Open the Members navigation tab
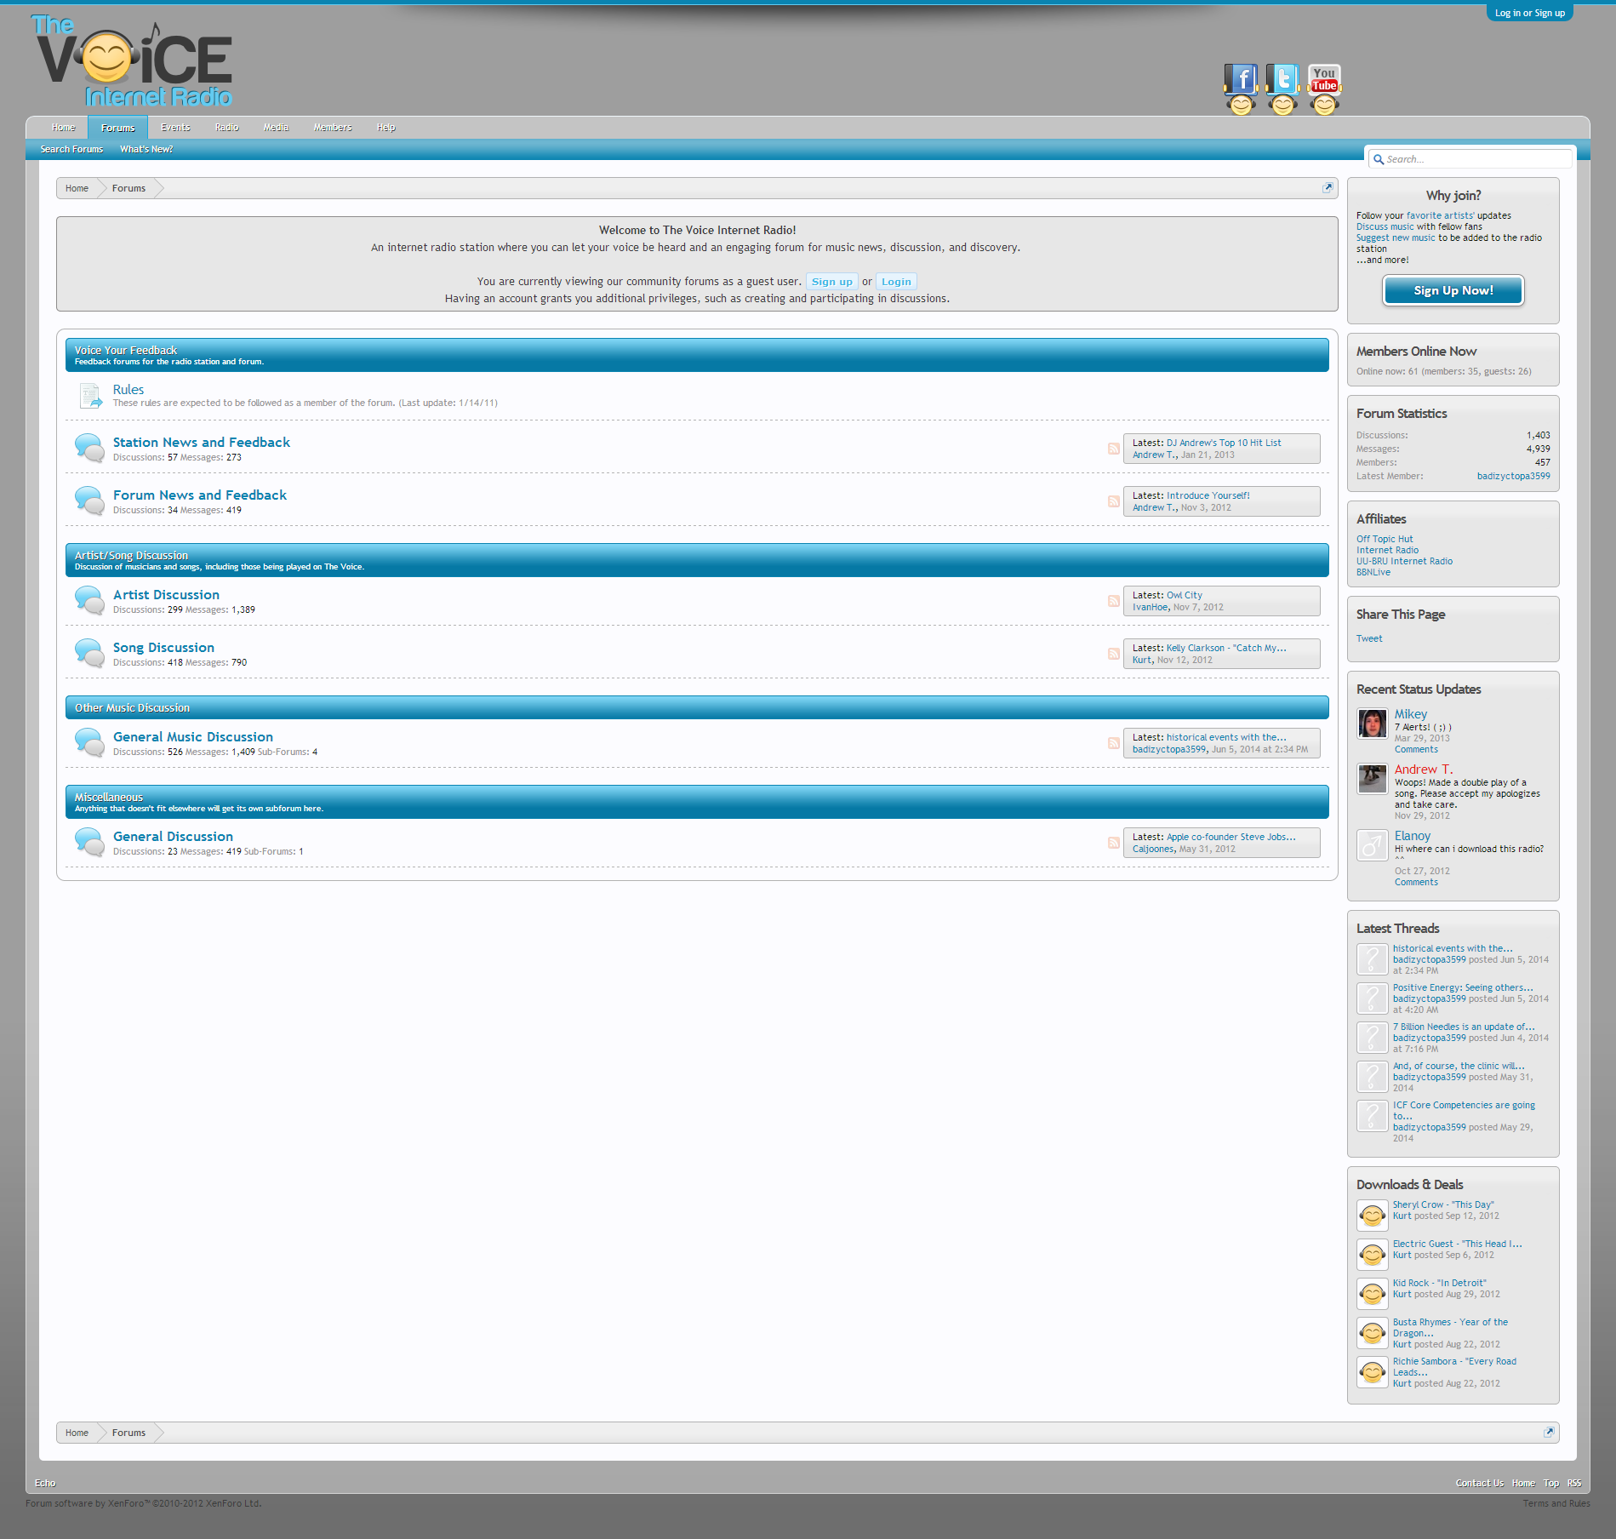The width and height of the screenshot is (1616, 1539). pyautogui.click(x=332, y=128)
